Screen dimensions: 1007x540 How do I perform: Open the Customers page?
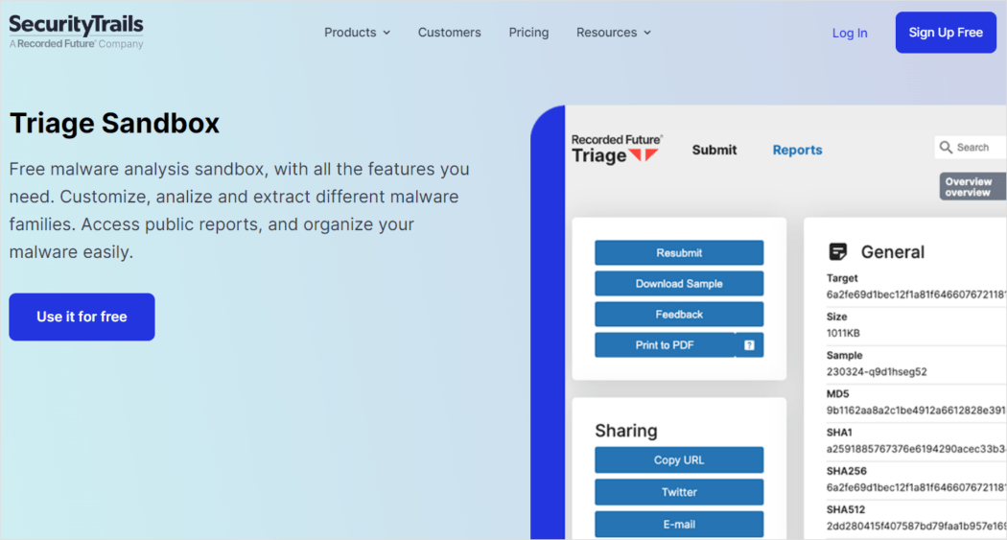(449, 33)
